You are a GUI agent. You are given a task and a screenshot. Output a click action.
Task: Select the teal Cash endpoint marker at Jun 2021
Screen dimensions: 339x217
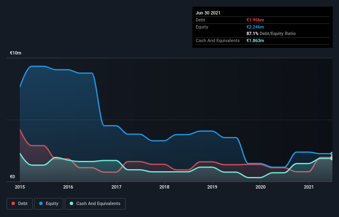[x=332, y=158]
